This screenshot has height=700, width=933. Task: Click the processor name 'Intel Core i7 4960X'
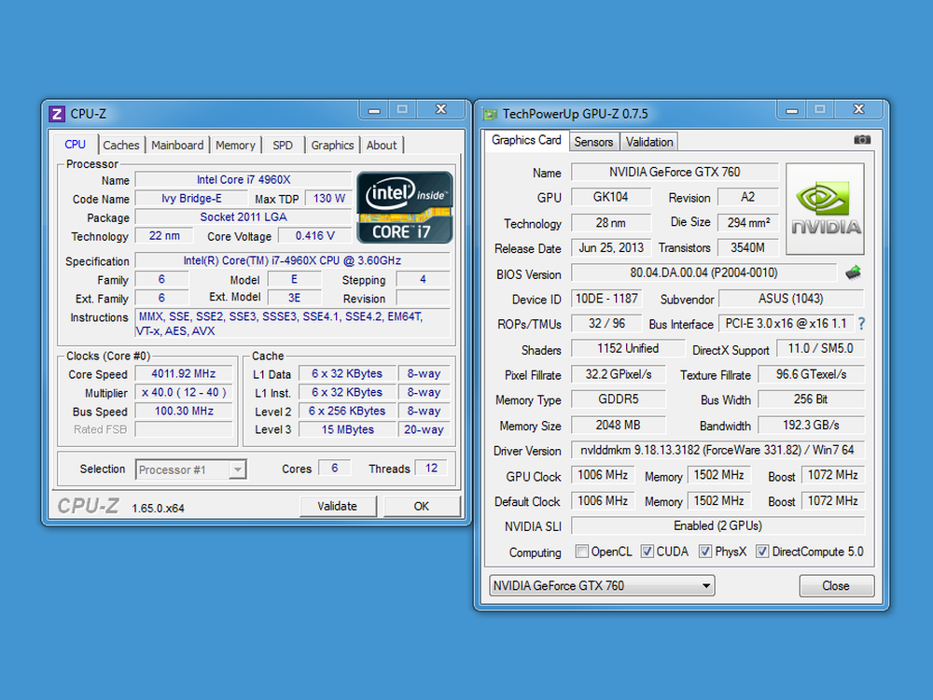pos(244,180)
